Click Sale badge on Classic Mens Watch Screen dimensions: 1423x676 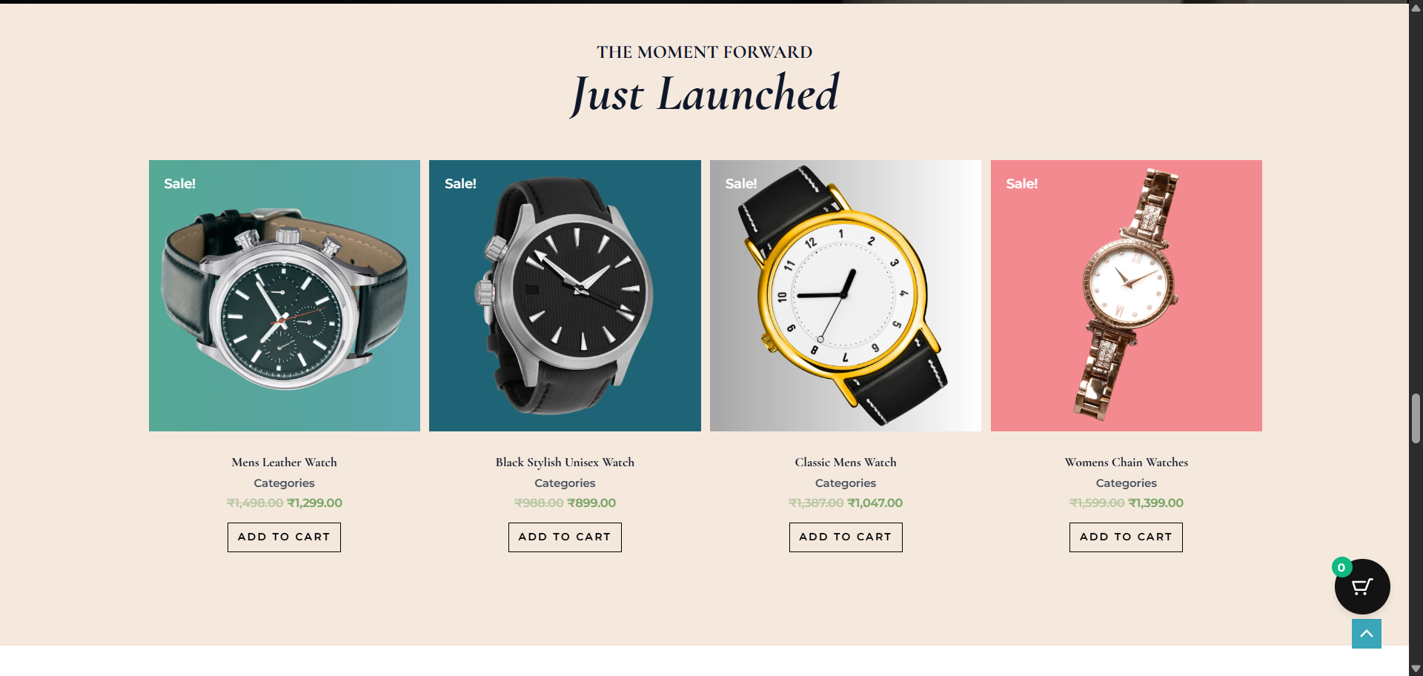point(741,184)
